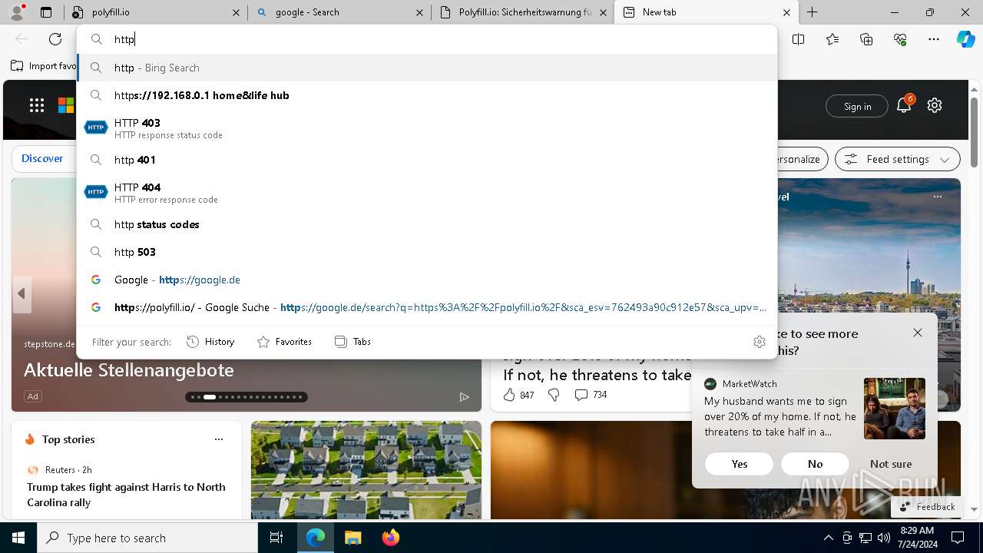This screenshot has width=983, height=553.
Task: Click the Windows taskbar search box
Action: coord(147,538)
